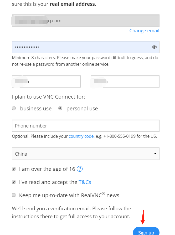Click the verification email notice text
The image size is (175, 235).
71,212
